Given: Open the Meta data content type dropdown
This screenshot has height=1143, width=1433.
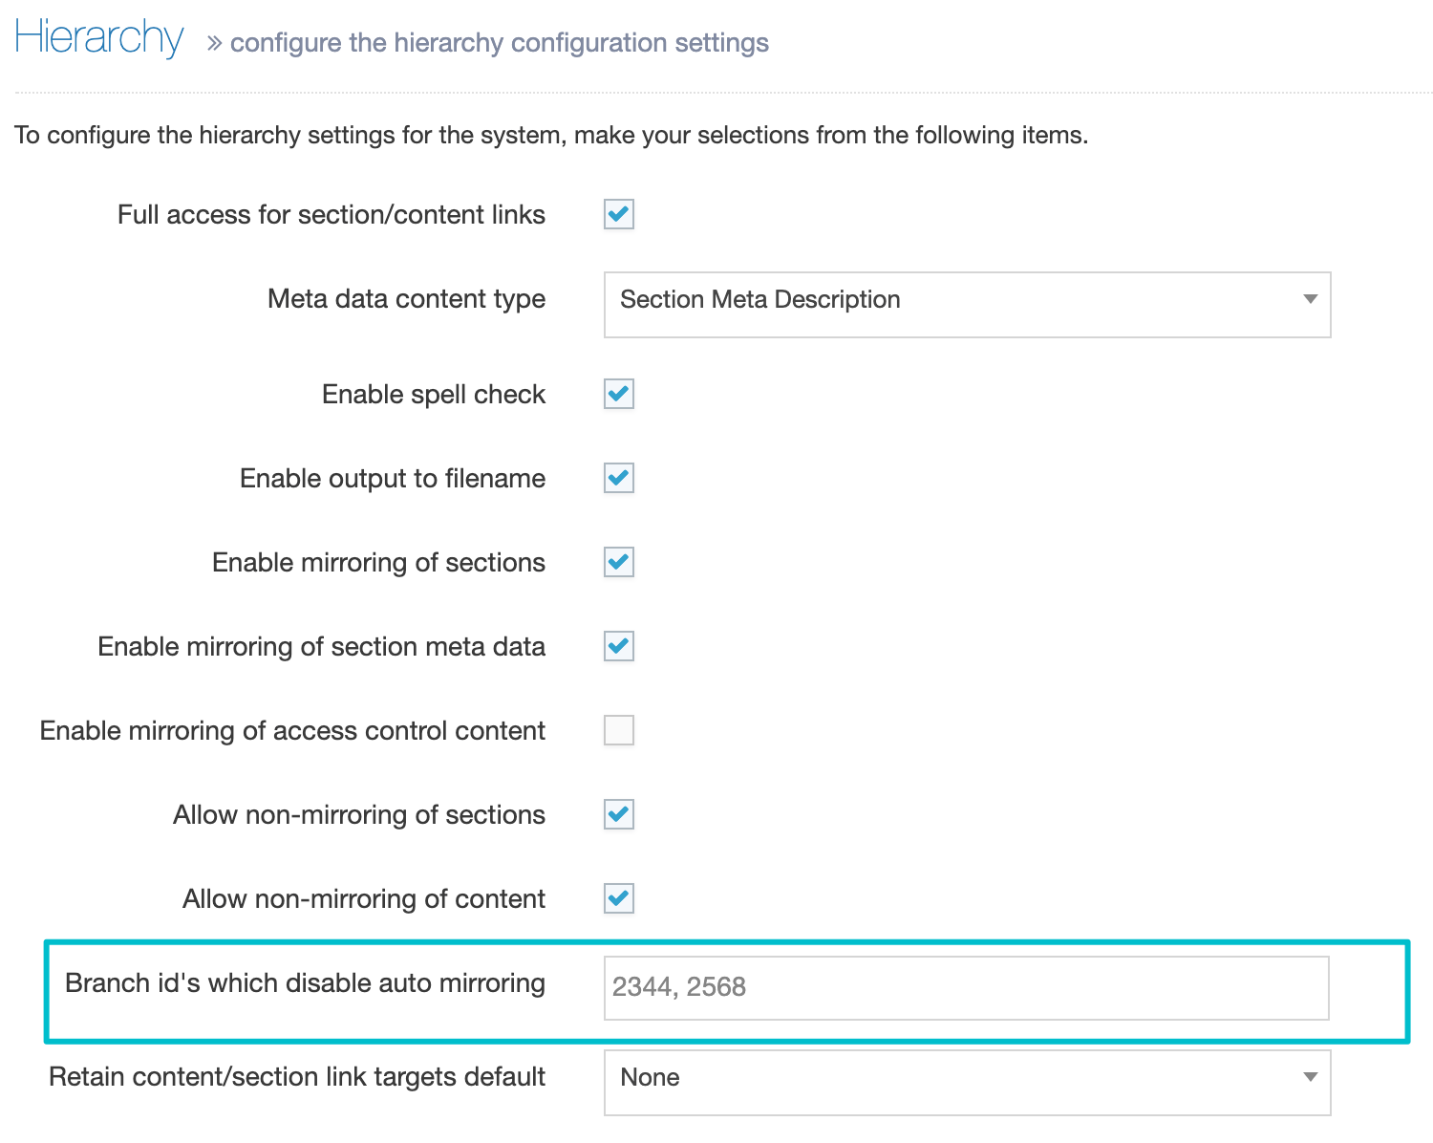Looking at the screenshot, I should [966, 304].
